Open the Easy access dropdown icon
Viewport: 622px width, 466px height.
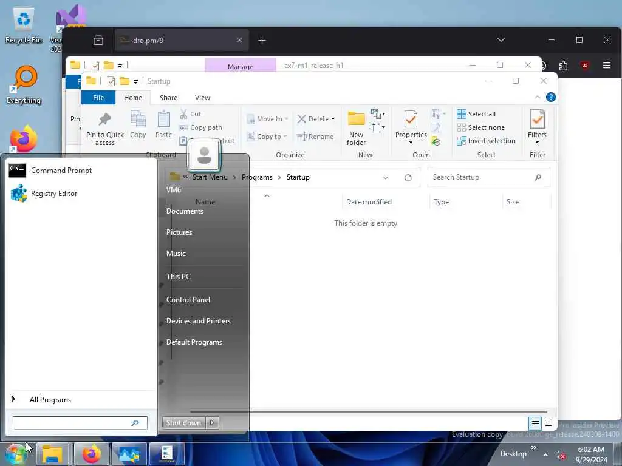[378, 127]
